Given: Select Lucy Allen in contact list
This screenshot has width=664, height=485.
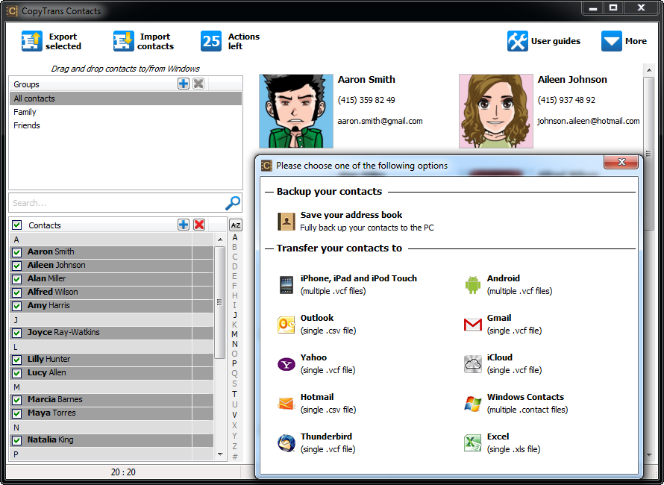Looking at the screenshot, I should pyautogui.click(x=112, y=373).
